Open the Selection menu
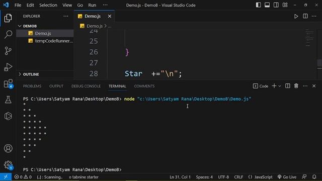 click(48, 5)
